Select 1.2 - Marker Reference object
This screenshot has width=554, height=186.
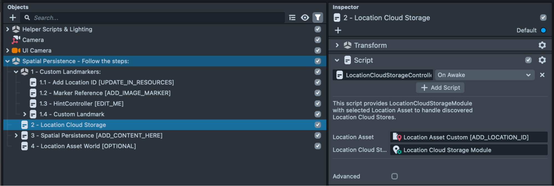point(105,93)
